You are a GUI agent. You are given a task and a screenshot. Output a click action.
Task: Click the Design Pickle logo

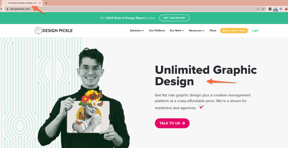pos(54,30)
